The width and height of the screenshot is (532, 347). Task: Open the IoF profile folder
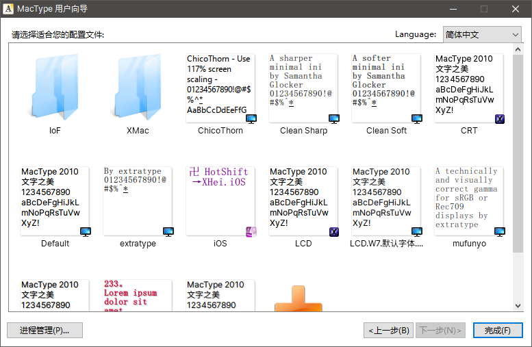point(55,88)
